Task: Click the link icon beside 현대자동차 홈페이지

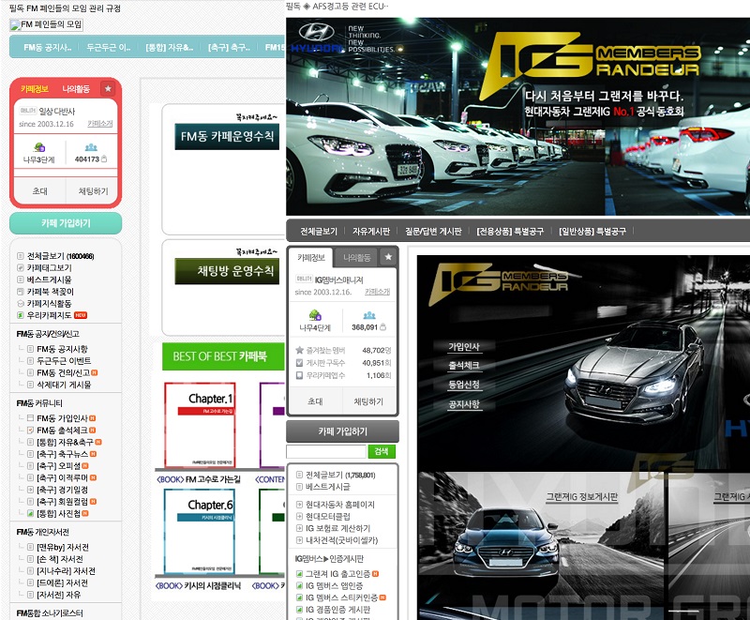Action: click(299, 505)
